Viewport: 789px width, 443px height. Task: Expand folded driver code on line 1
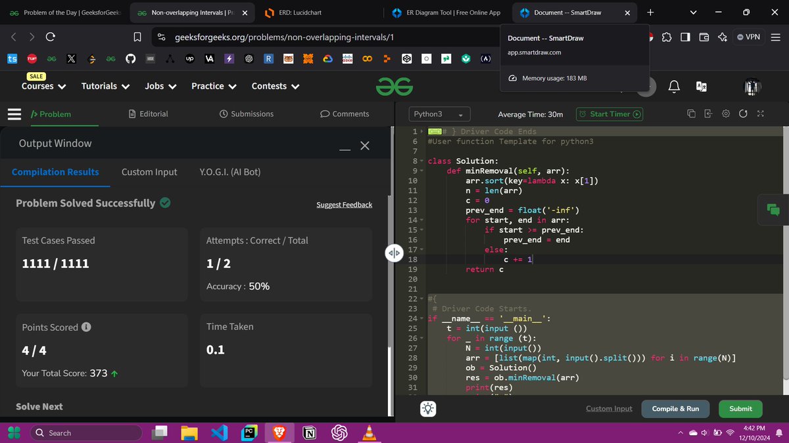tap(422, 131)
